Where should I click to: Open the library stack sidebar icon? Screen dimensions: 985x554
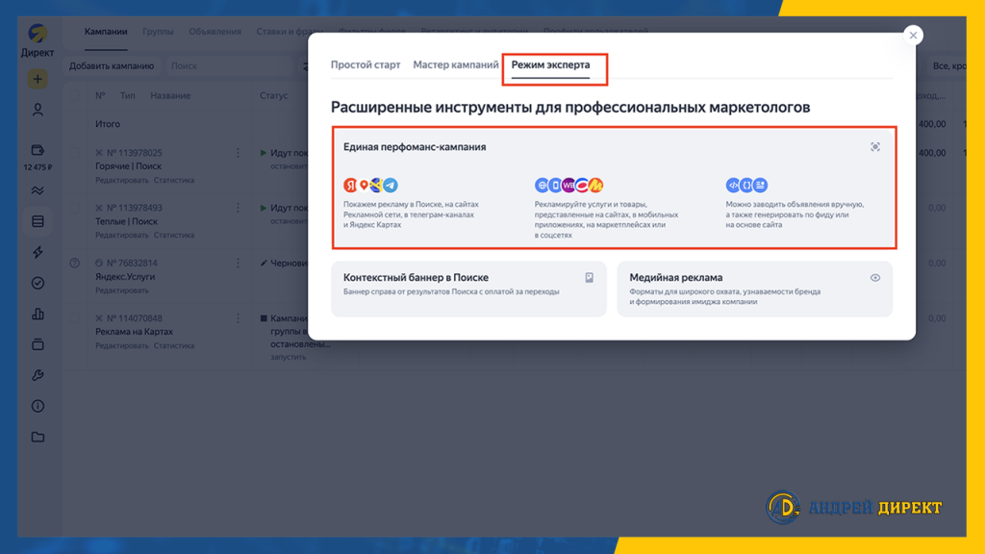pyautogui.click(x=38, y=344)
